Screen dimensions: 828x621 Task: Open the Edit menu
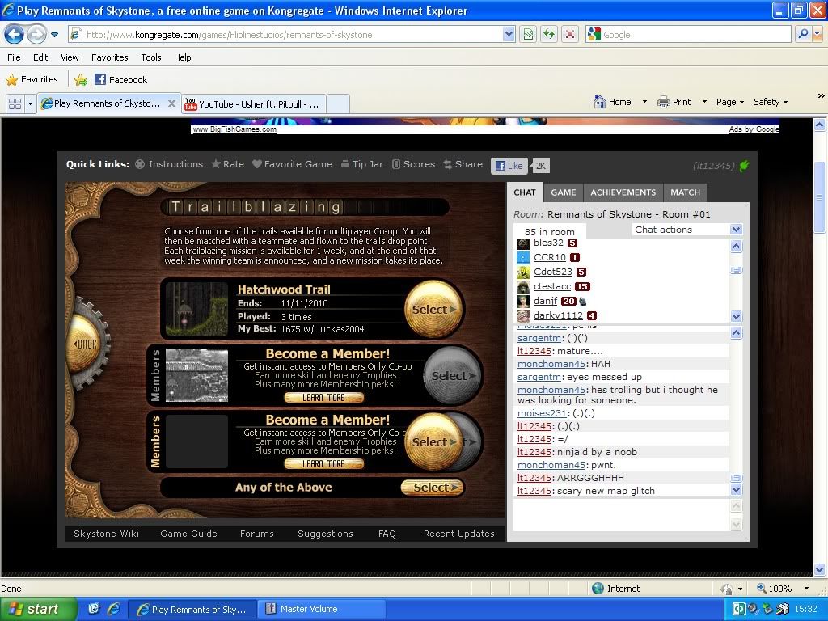pos(40,57)
